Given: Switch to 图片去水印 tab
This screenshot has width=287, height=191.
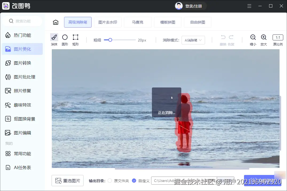Looking at the screenshot, I should point(108,22).
